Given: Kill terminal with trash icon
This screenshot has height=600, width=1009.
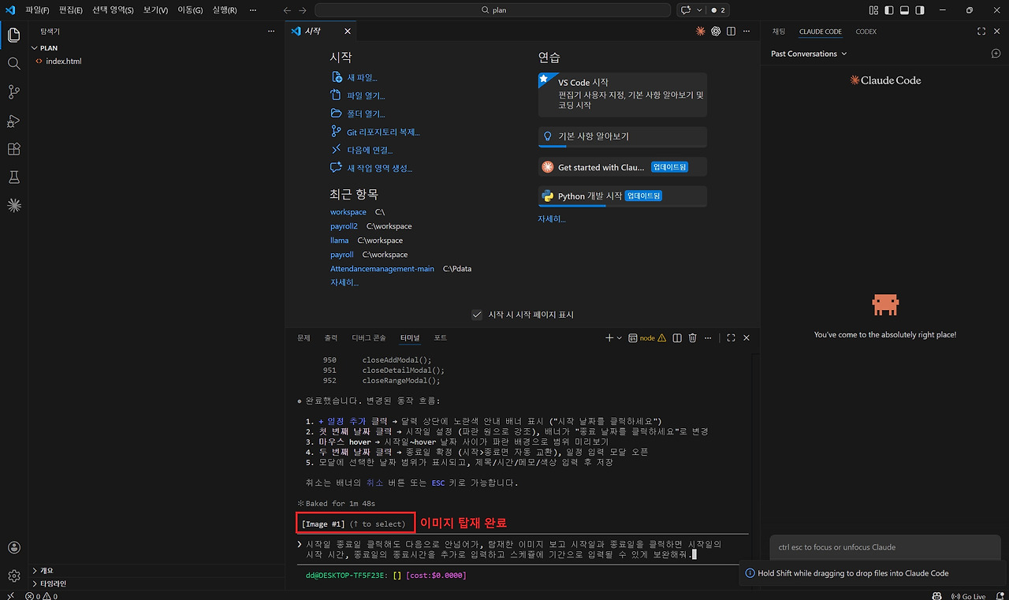Looking at the screenshot, I should (x=693, y=337).
